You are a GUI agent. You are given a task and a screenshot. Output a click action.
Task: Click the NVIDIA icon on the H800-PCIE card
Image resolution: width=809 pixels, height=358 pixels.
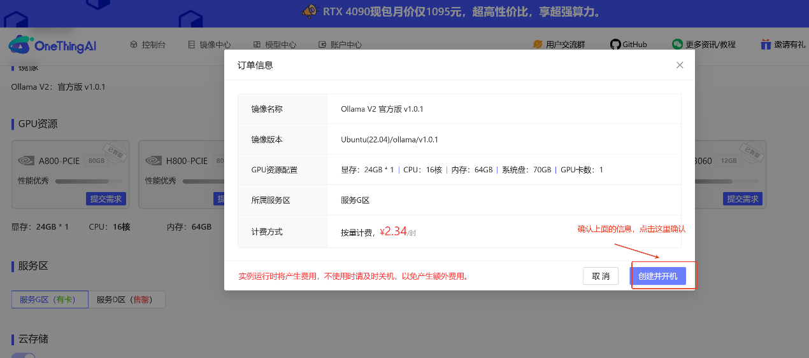[x=154, y=161]
